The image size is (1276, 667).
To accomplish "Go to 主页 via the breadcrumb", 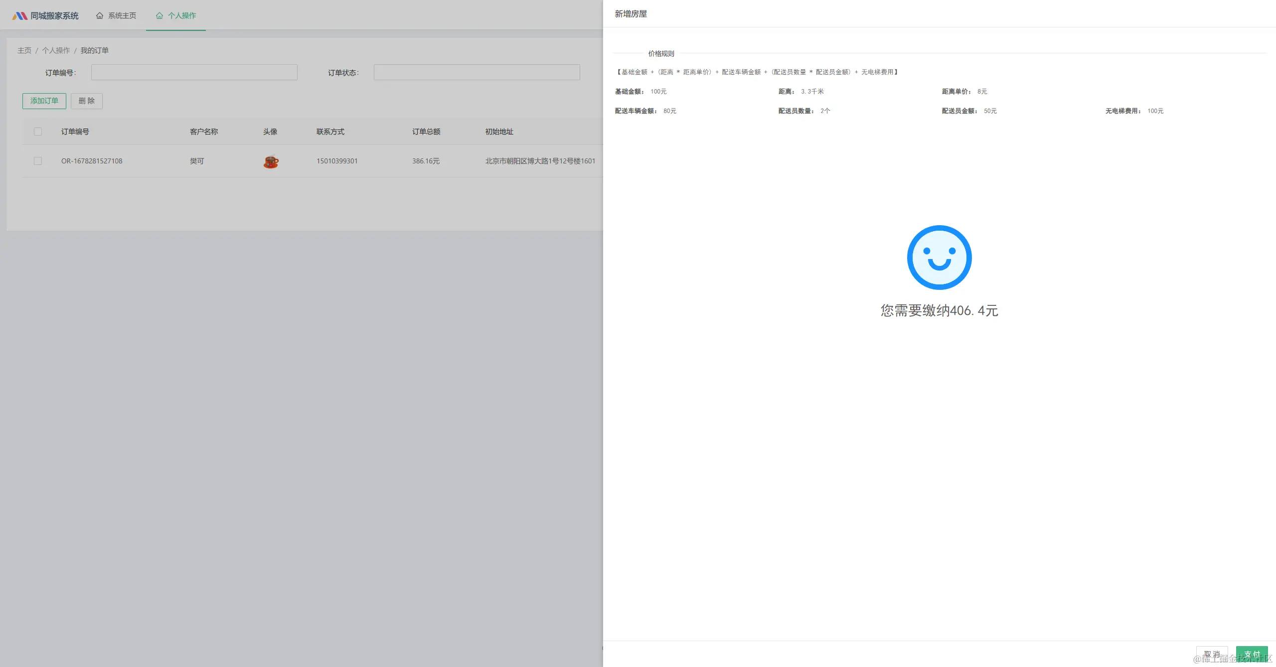I will click(x=24, y=50).
